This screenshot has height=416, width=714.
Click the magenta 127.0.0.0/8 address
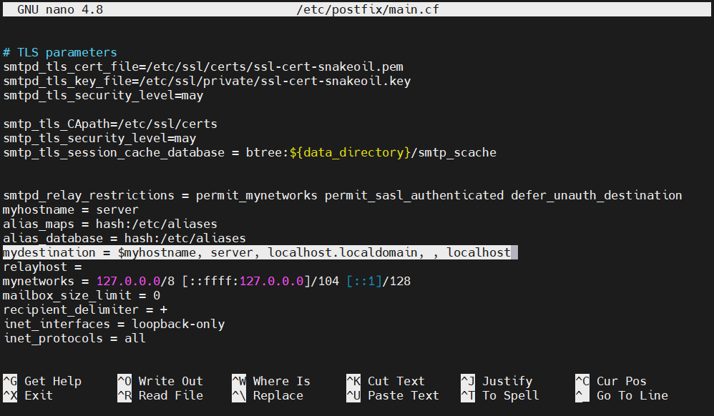click(135, 282)
